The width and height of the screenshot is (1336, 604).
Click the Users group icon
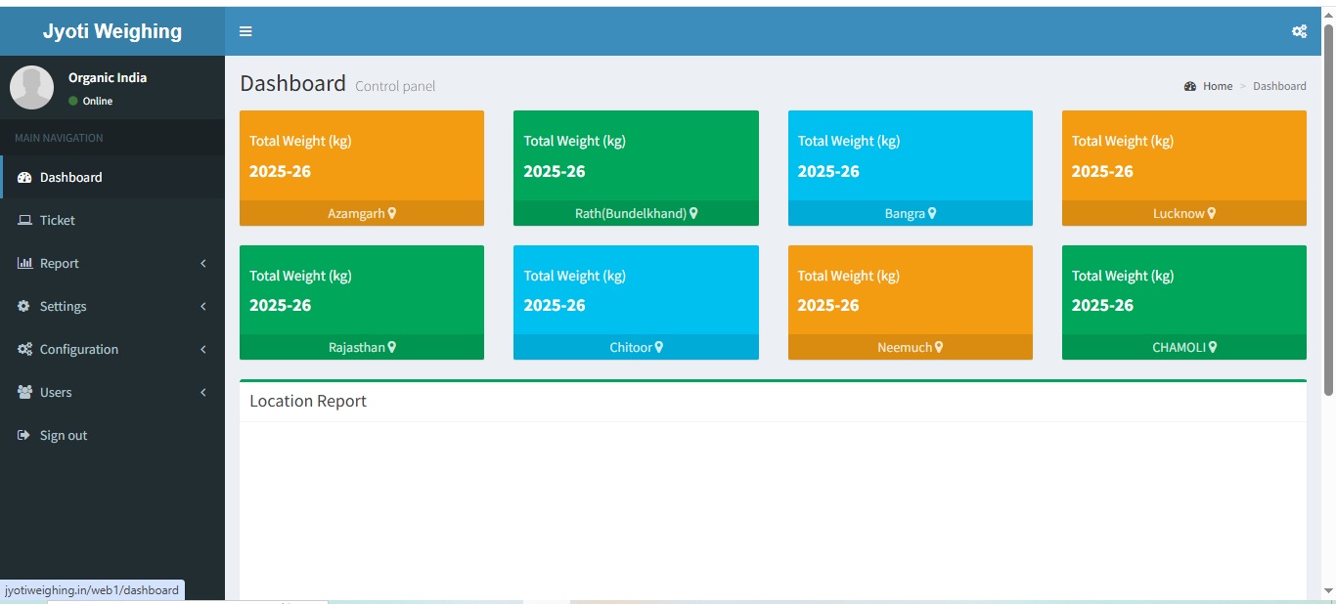point(24,393)
